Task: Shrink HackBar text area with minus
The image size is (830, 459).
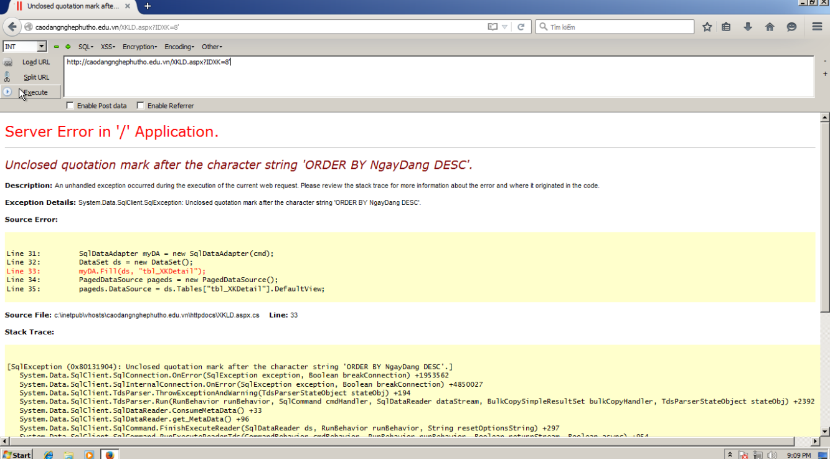Action: (x=825, y=62)
